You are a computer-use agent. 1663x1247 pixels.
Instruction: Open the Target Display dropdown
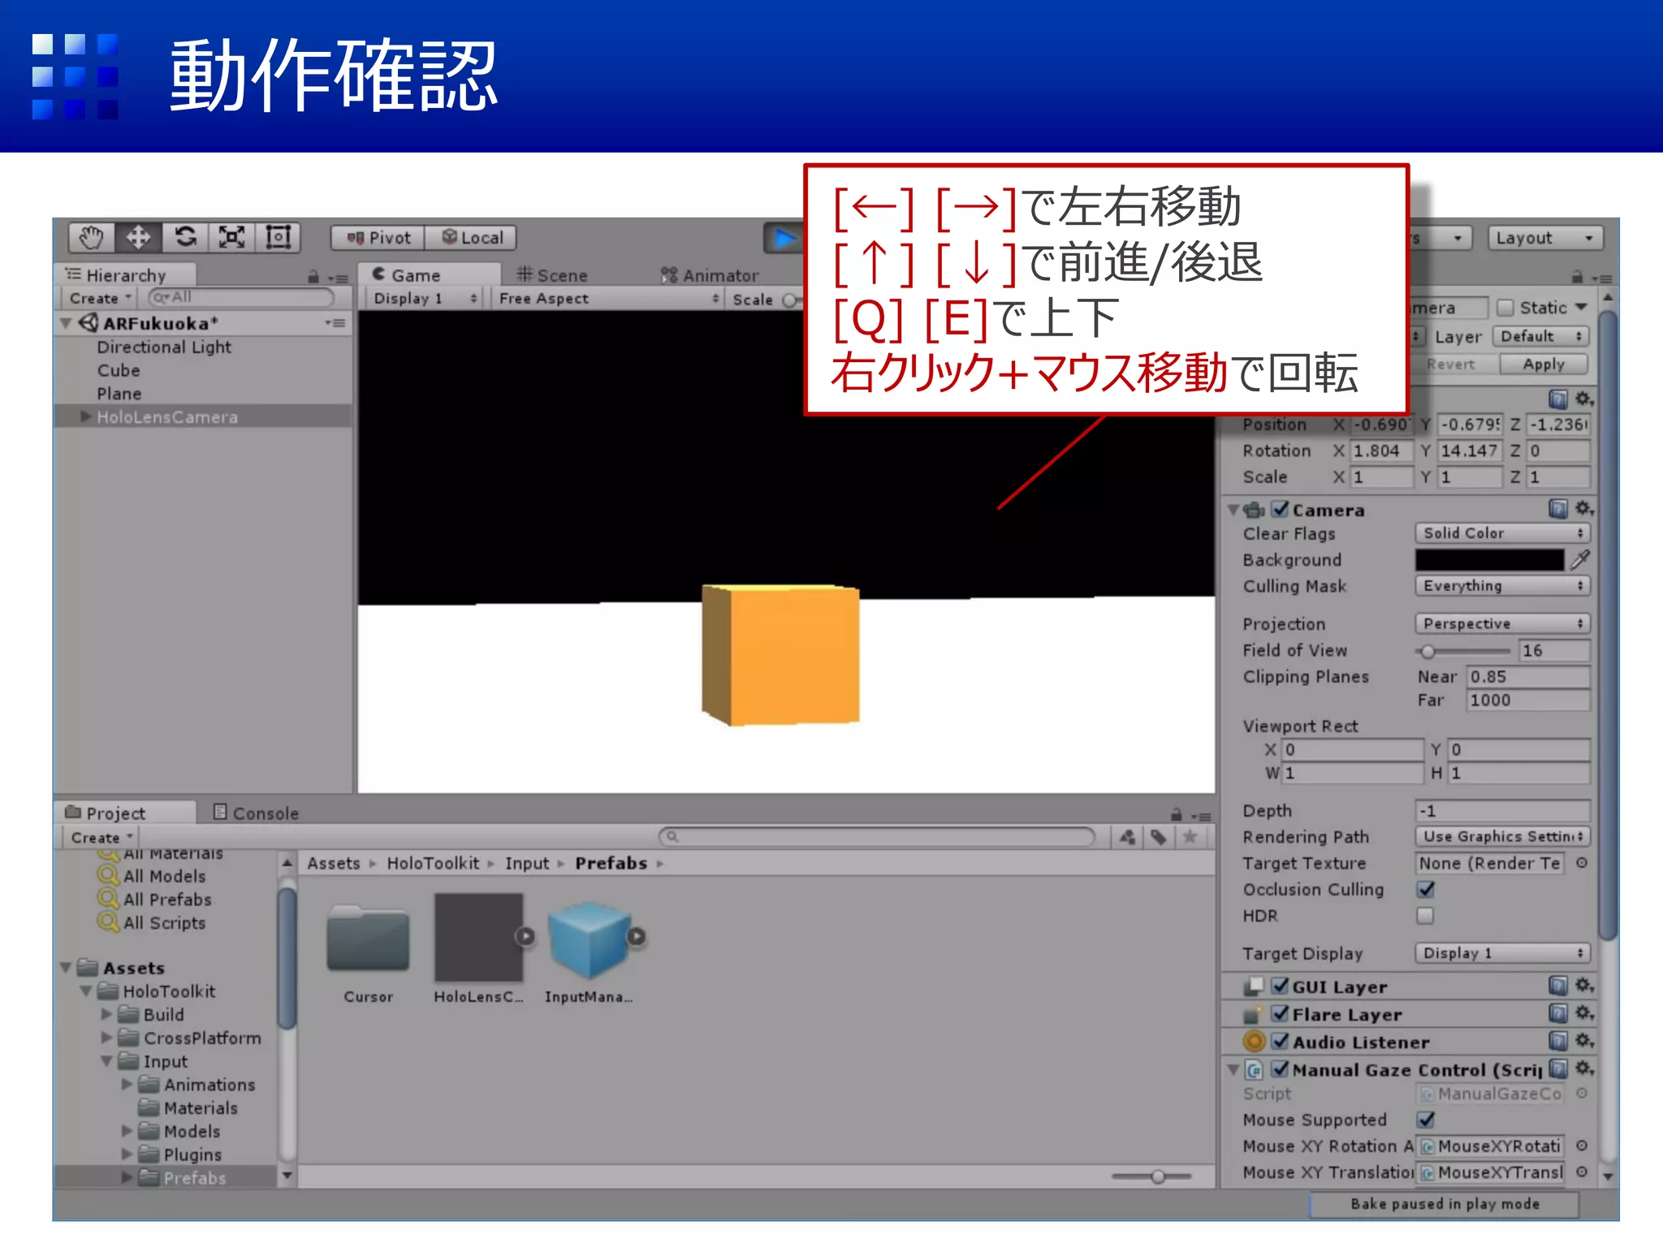click(x=1501, y=953)
